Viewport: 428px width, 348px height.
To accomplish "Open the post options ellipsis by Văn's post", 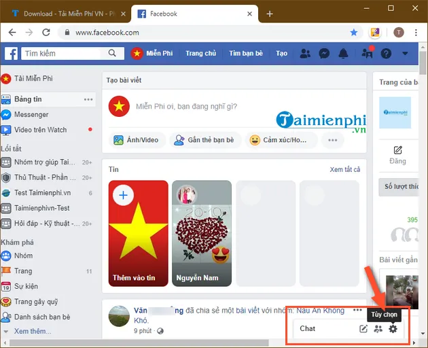I will click(x=357, y=310).
